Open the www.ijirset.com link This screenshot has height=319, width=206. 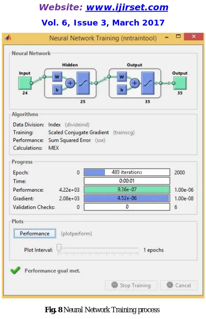[127, 7]
